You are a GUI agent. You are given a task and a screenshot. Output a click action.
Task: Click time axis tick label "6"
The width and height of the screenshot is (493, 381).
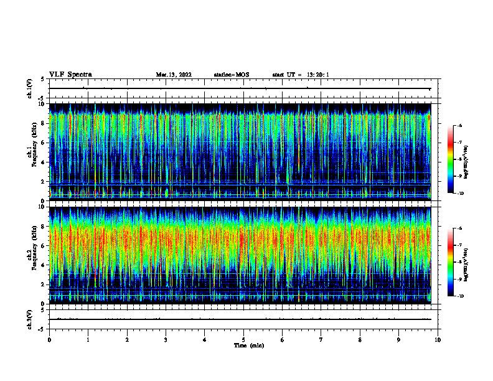283,340
